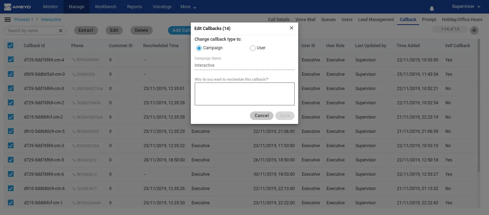Open table column settings gear
Screen dimensions: 489x215
pos(474,30)
